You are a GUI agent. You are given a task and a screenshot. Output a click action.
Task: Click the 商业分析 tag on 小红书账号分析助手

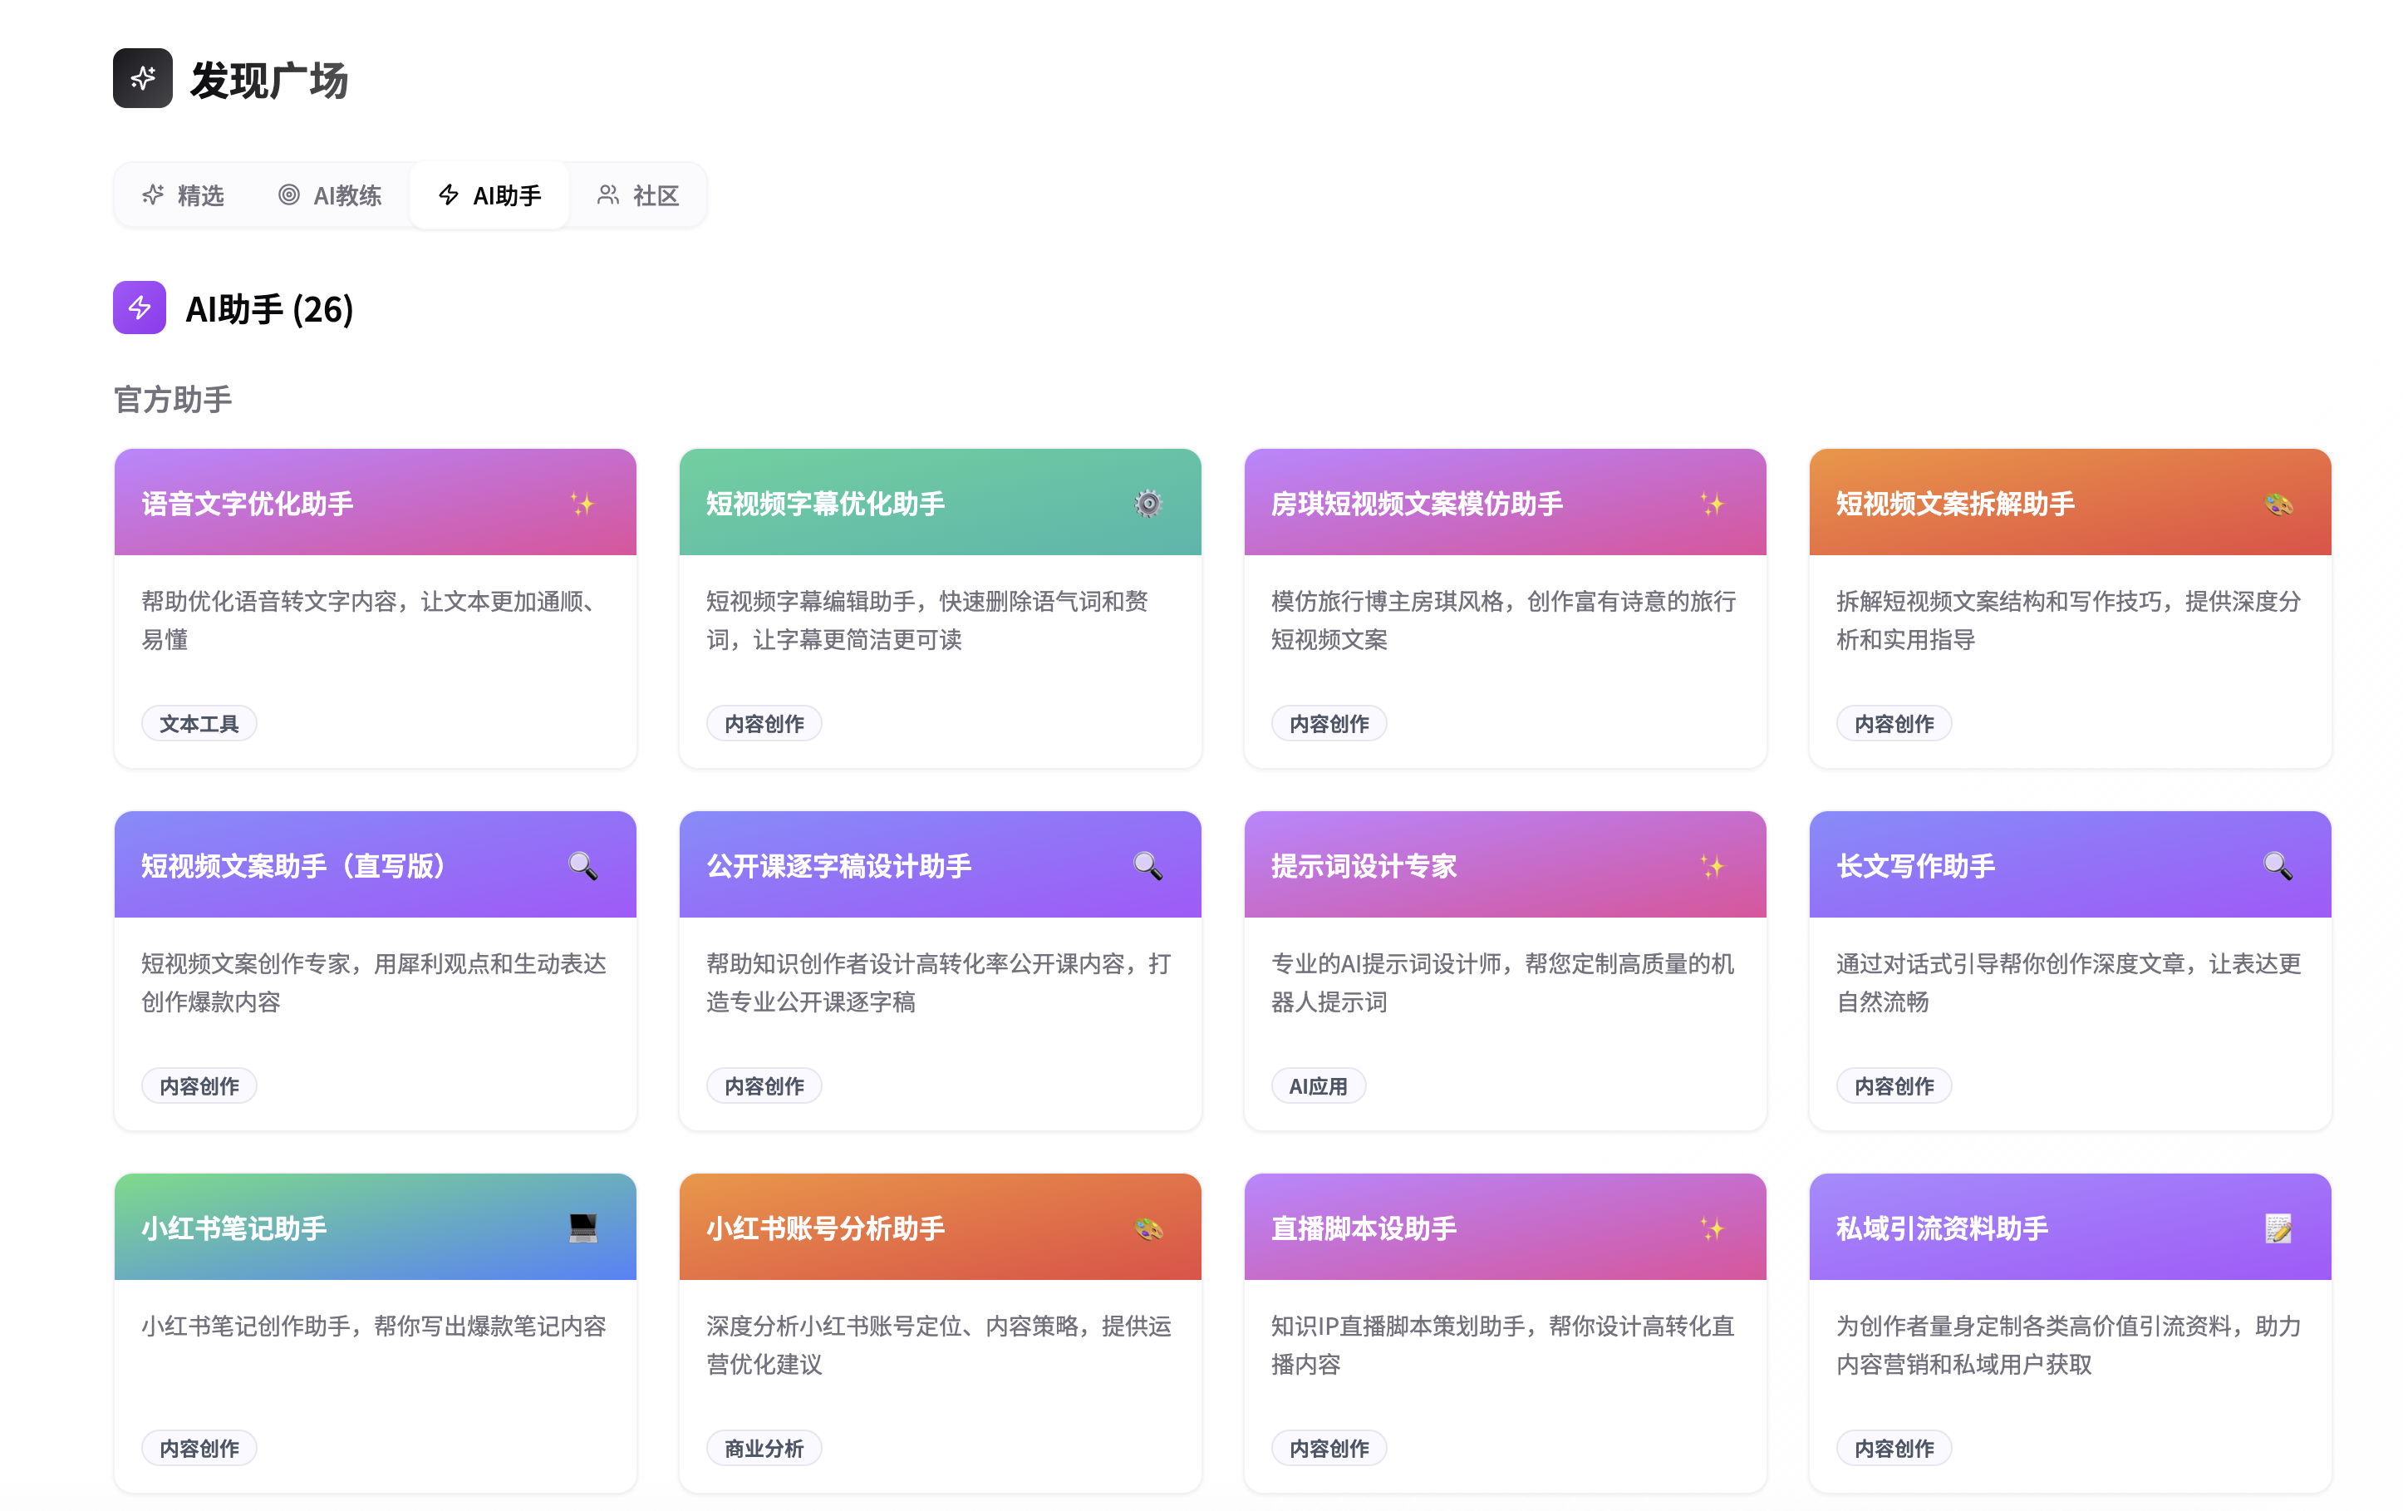[764, 1448]
